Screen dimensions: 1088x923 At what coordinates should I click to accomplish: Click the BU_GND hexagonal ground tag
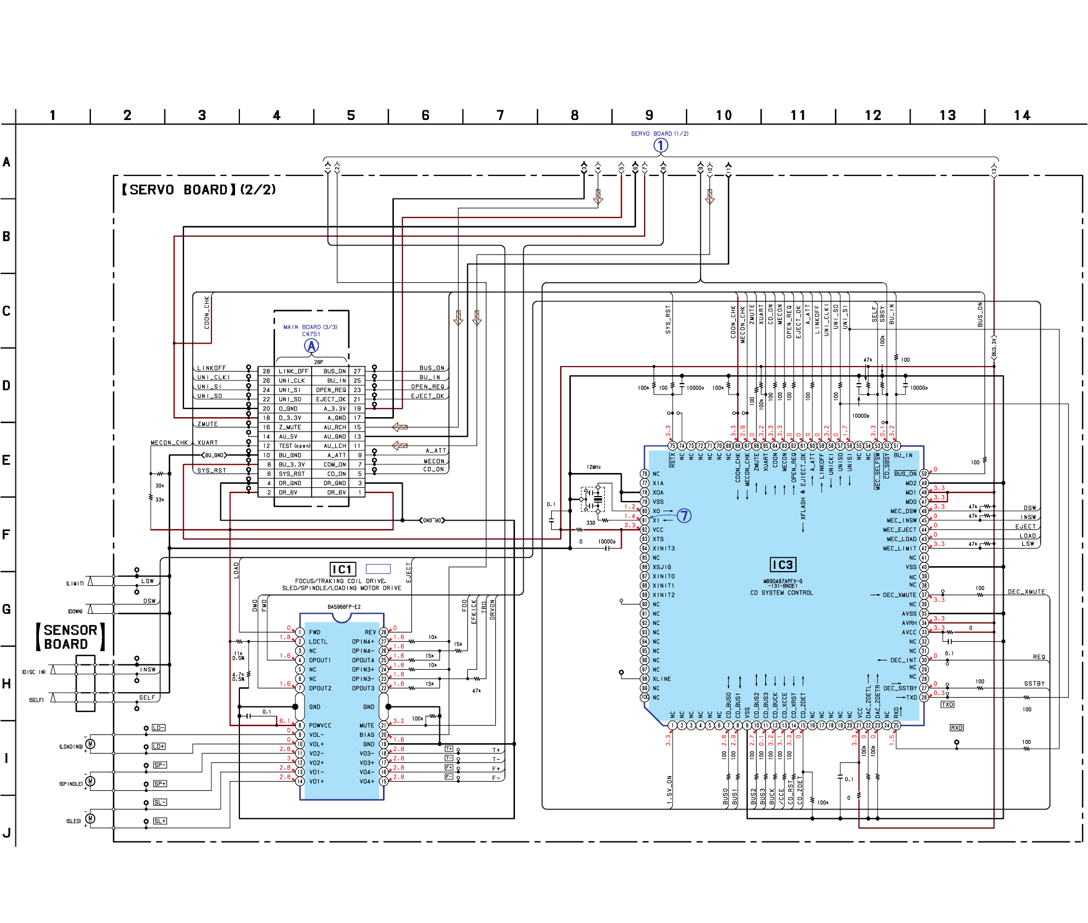tap(214, 455)
